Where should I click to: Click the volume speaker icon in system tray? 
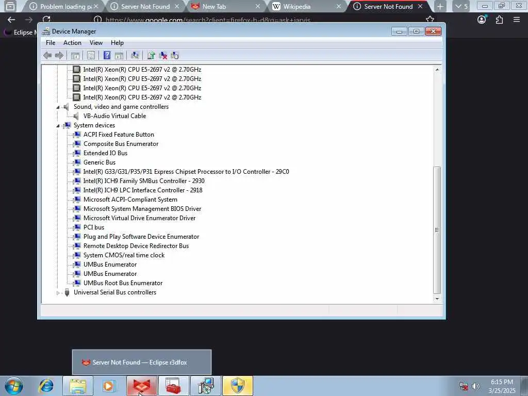[476, 386]
